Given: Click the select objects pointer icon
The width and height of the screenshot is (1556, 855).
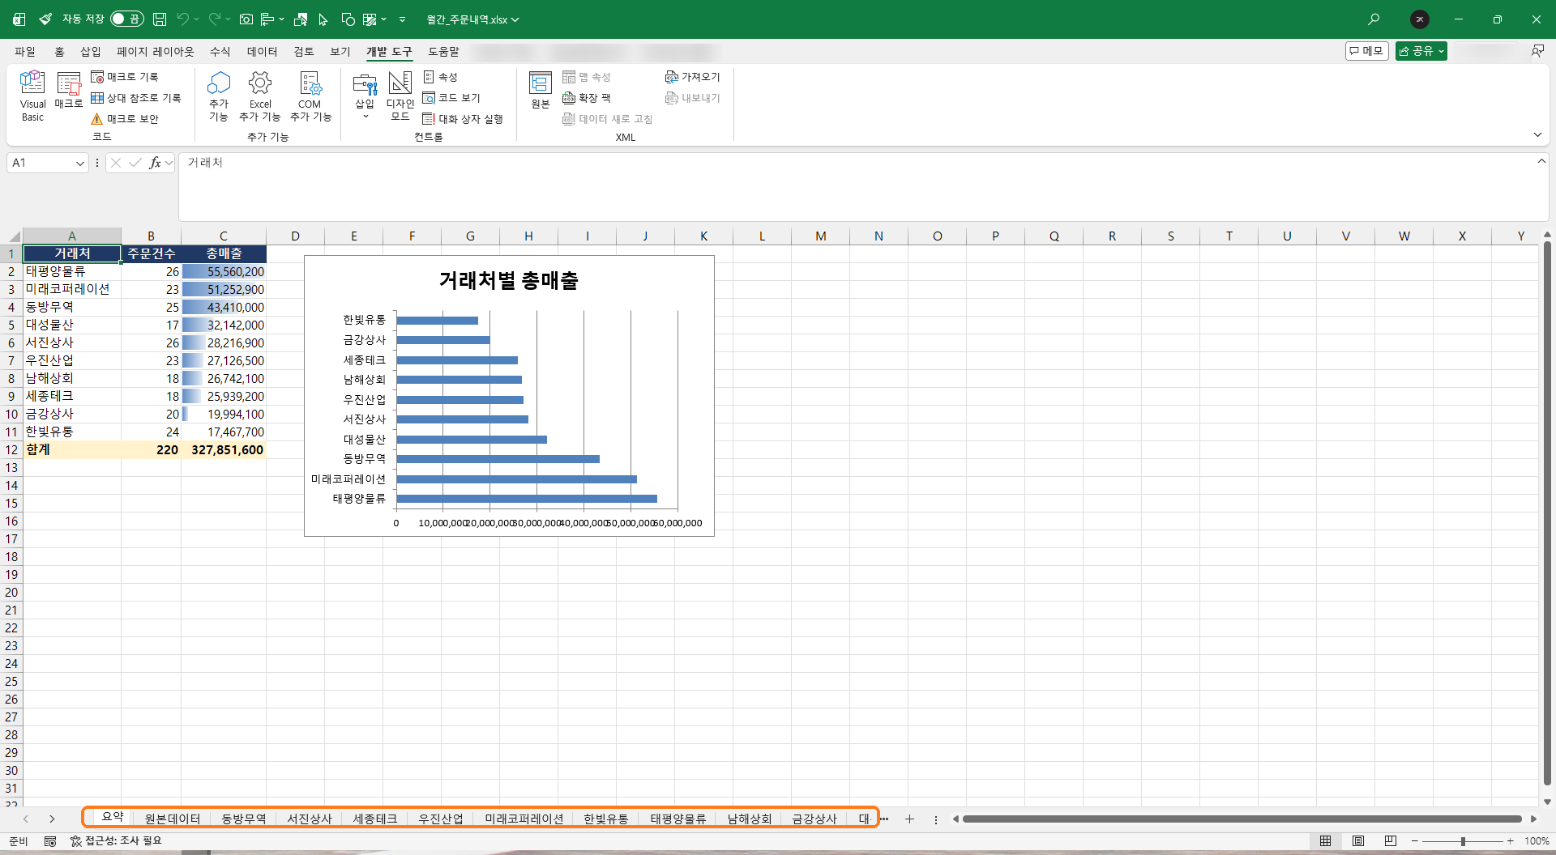Looking at the screenshot, I should (x=323, y=19).
